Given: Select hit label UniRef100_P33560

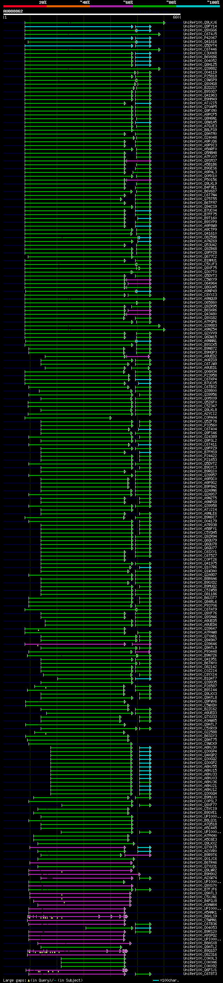Looking at the screenshot, I should [x=200, y=425].
